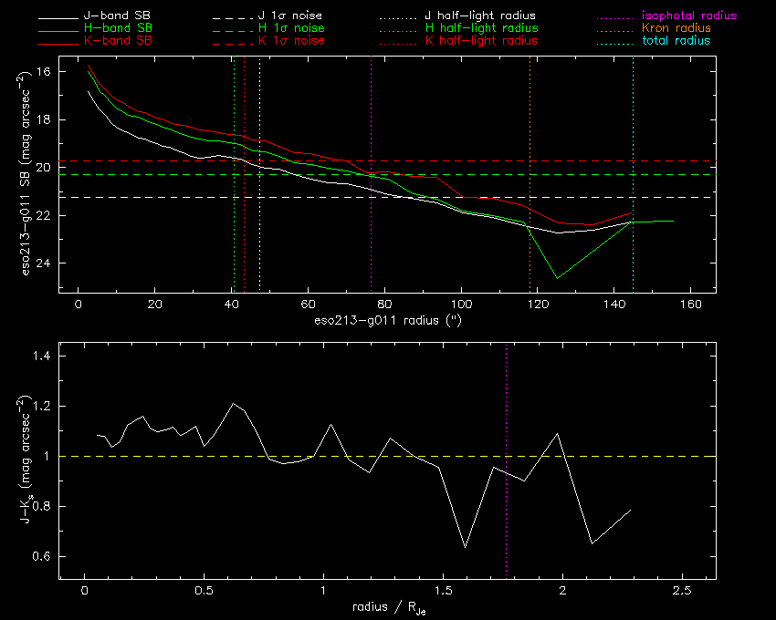Click the cyan total radius legend label

point(676,41)
